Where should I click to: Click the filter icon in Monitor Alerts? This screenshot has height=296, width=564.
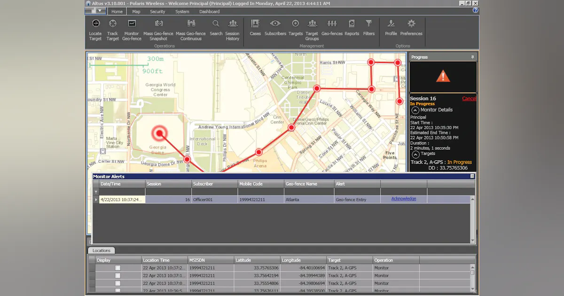pyautogui.click(x=96, y=192)
